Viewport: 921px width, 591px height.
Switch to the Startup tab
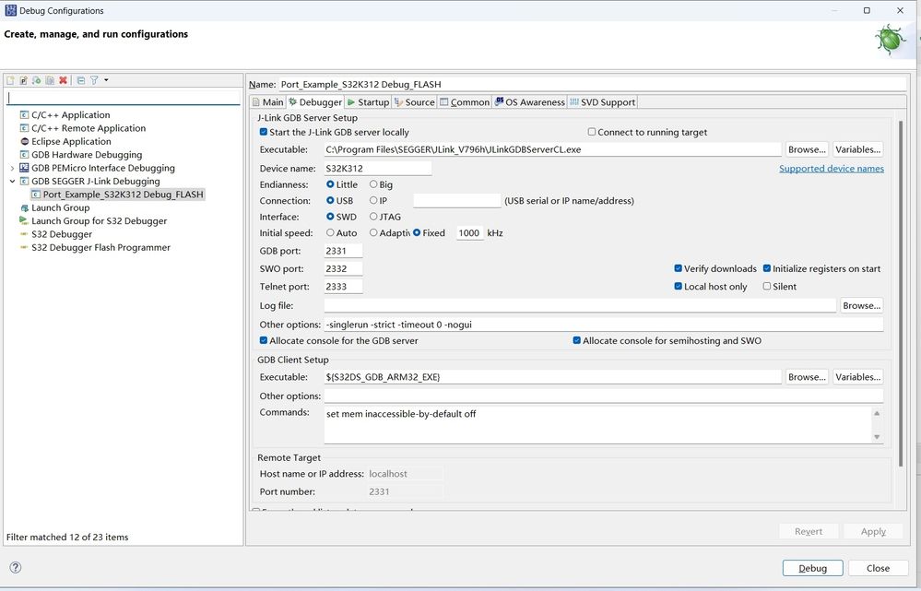[x=368, y=101]
